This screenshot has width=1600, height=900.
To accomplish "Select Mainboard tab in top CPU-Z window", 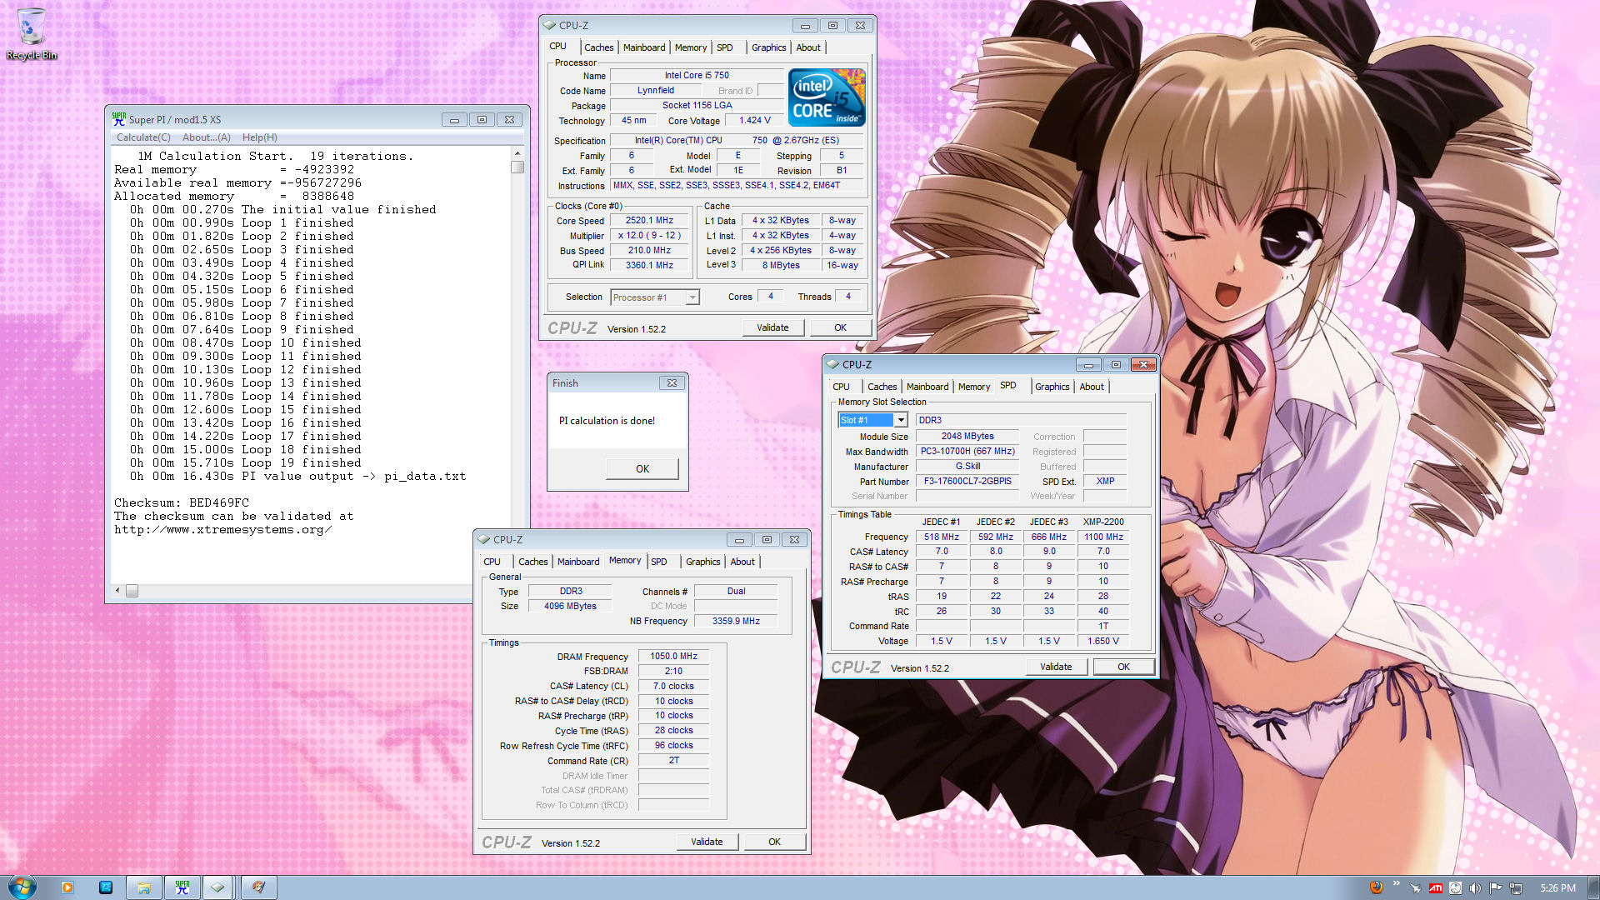I will [644, 47].
